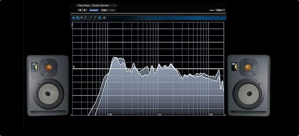The height and width of the screenshot is (136, 299).
Task: Select the arrow pointer tool icon
Action: click(x=78, y=18)
